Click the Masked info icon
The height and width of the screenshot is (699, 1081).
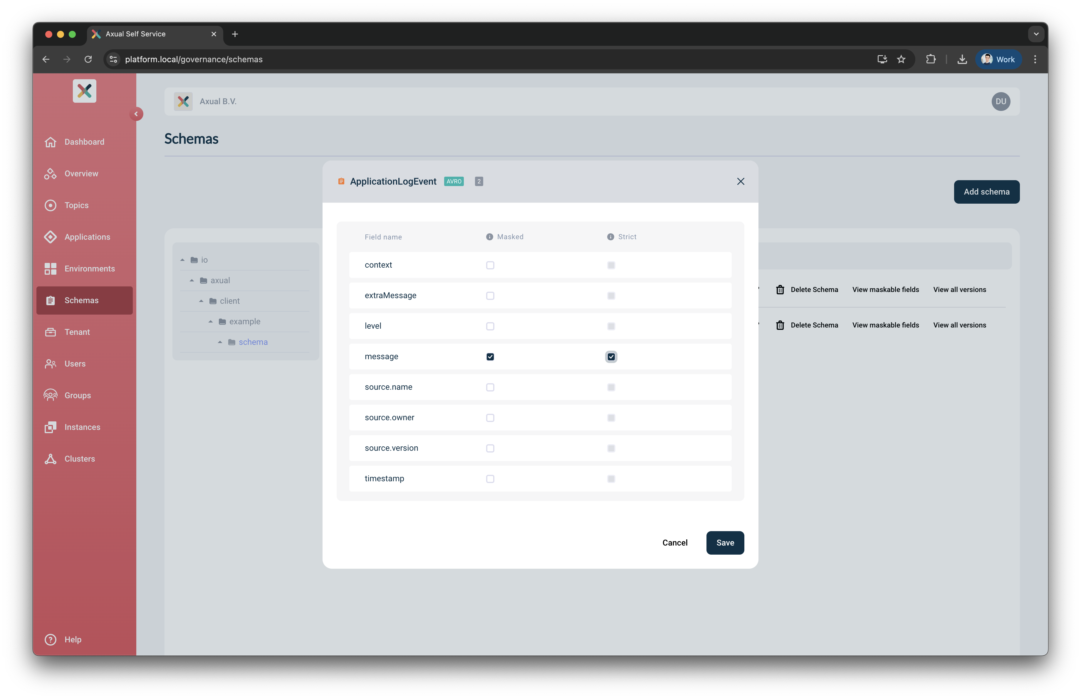click(489, 237)
